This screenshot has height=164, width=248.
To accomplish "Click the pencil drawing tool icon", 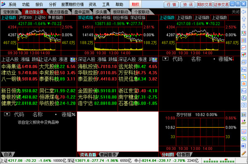I will coord(244,153).
